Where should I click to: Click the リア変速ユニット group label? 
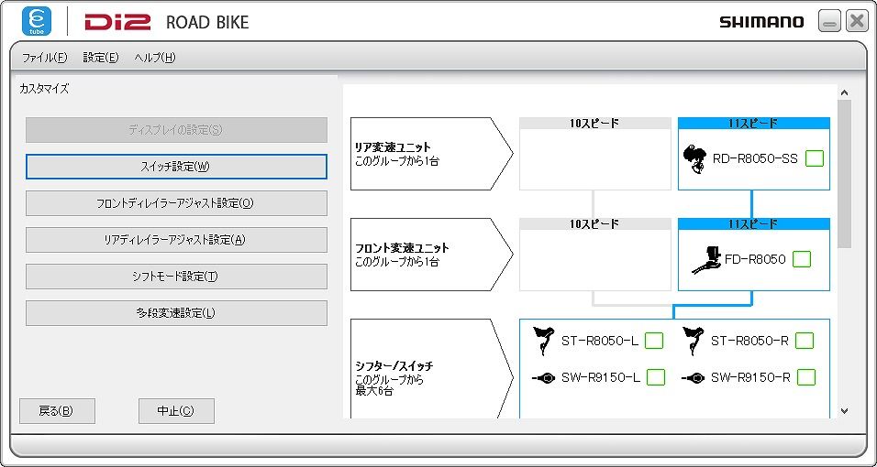pyautogui.click(x=394, y=147)
